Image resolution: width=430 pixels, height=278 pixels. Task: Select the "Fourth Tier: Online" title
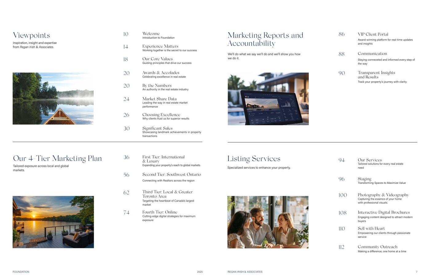[x=160, y=212]
